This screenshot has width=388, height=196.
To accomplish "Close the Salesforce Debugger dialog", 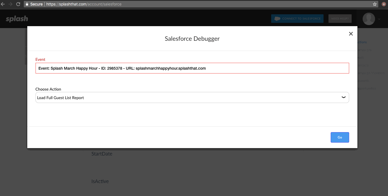I will [351, 34].
